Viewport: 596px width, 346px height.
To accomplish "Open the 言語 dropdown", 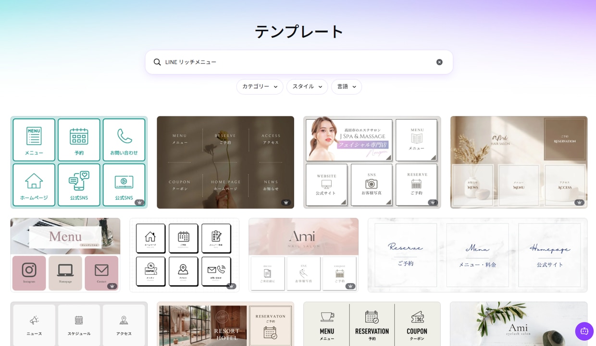I will click(347, 86).
